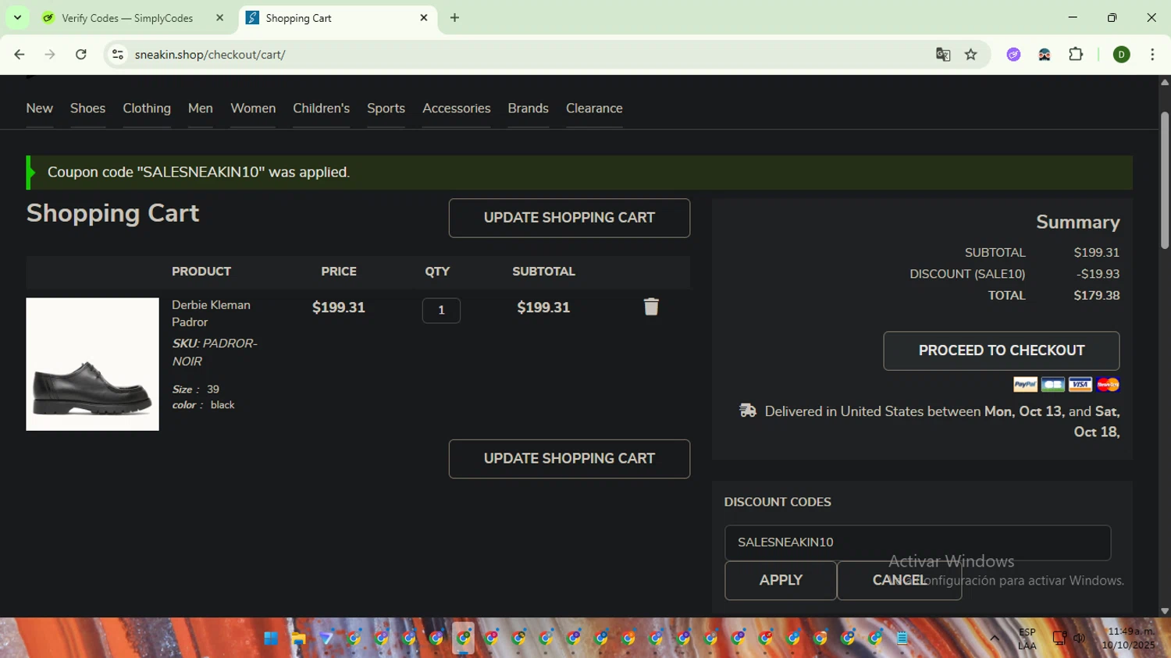Screen dimensions: 1171x658
Task: Delete Derbie Kleman Padror from cart
Action: 651,307
